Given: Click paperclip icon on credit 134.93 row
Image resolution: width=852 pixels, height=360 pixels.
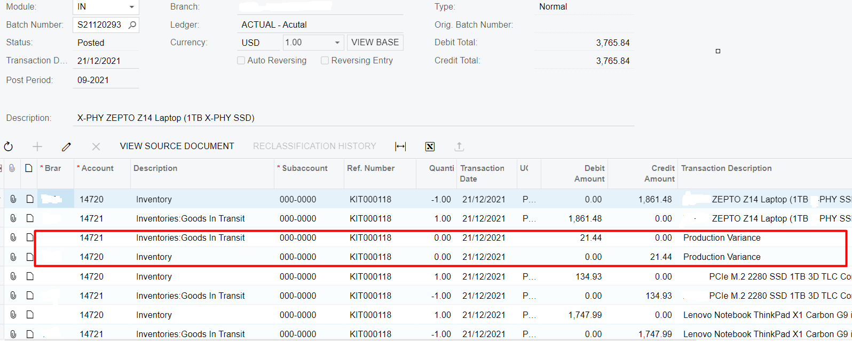Looking at the screenshot, I should 13,296.
